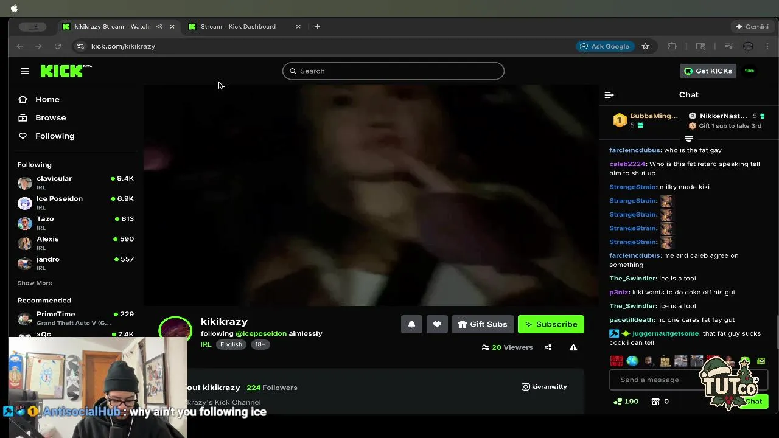This screenshot has height=438, width=779.
Task: Open the Chrome three-dot menu
Action: click(767, 46)
